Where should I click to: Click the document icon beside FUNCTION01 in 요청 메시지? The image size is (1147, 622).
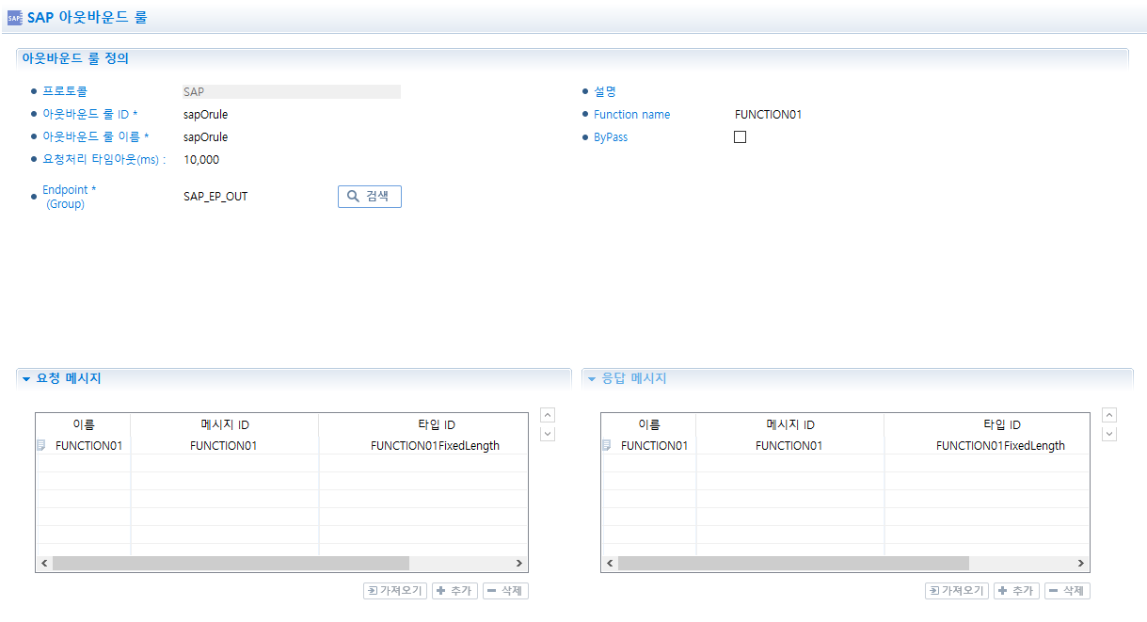pos(40,445)
